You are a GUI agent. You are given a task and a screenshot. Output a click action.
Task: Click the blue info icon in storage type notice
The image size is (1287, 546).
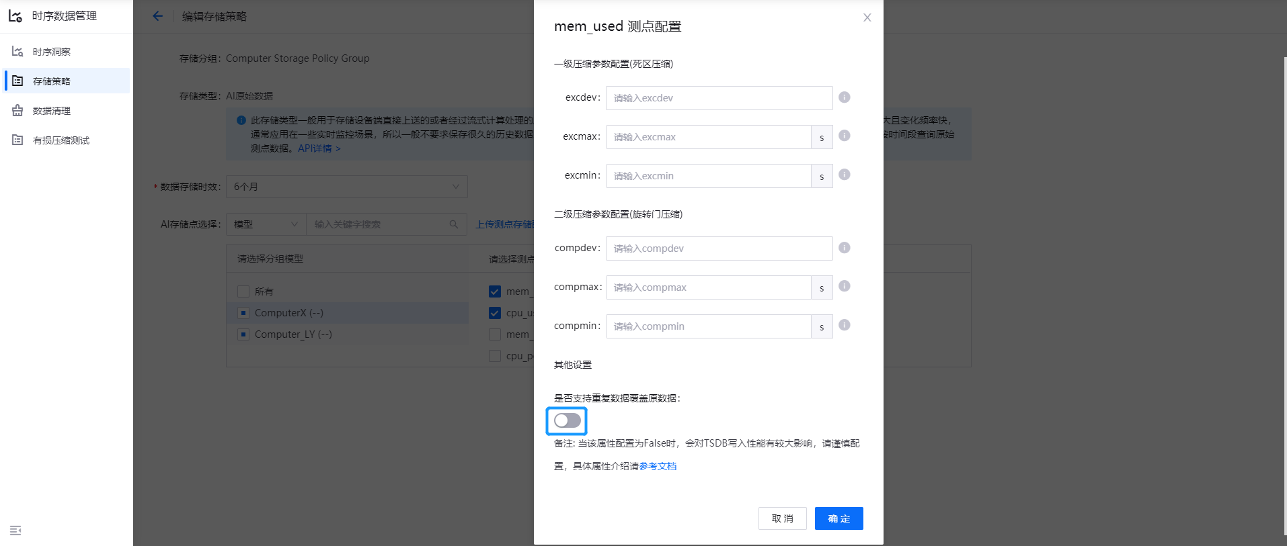pos(241,120)
